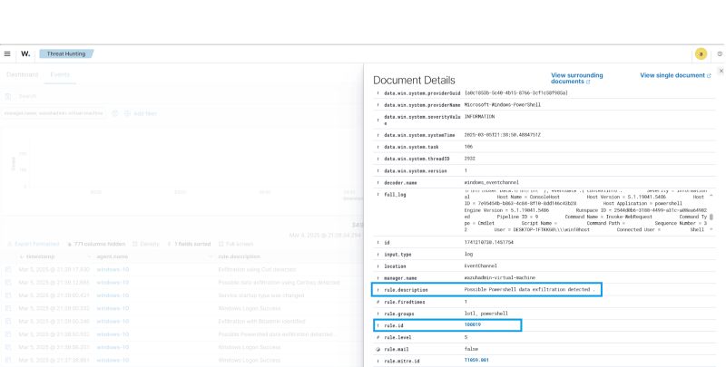Viewport: 726px width, 367px height.
Task: Click the data.win.system.systemTime field type icon
Action: pos(378,135)
